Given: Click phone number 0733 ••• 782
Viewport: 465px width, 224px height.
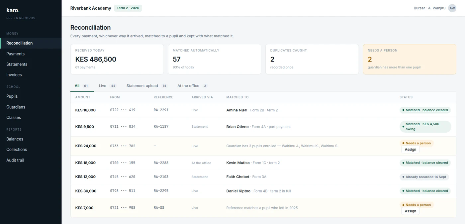Looking at the screenshot, I should coord(123,146).
